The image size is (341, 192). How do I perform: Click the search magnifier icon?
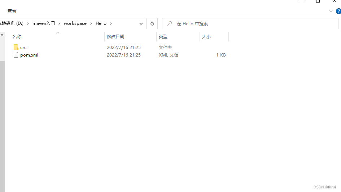point(170,23)
